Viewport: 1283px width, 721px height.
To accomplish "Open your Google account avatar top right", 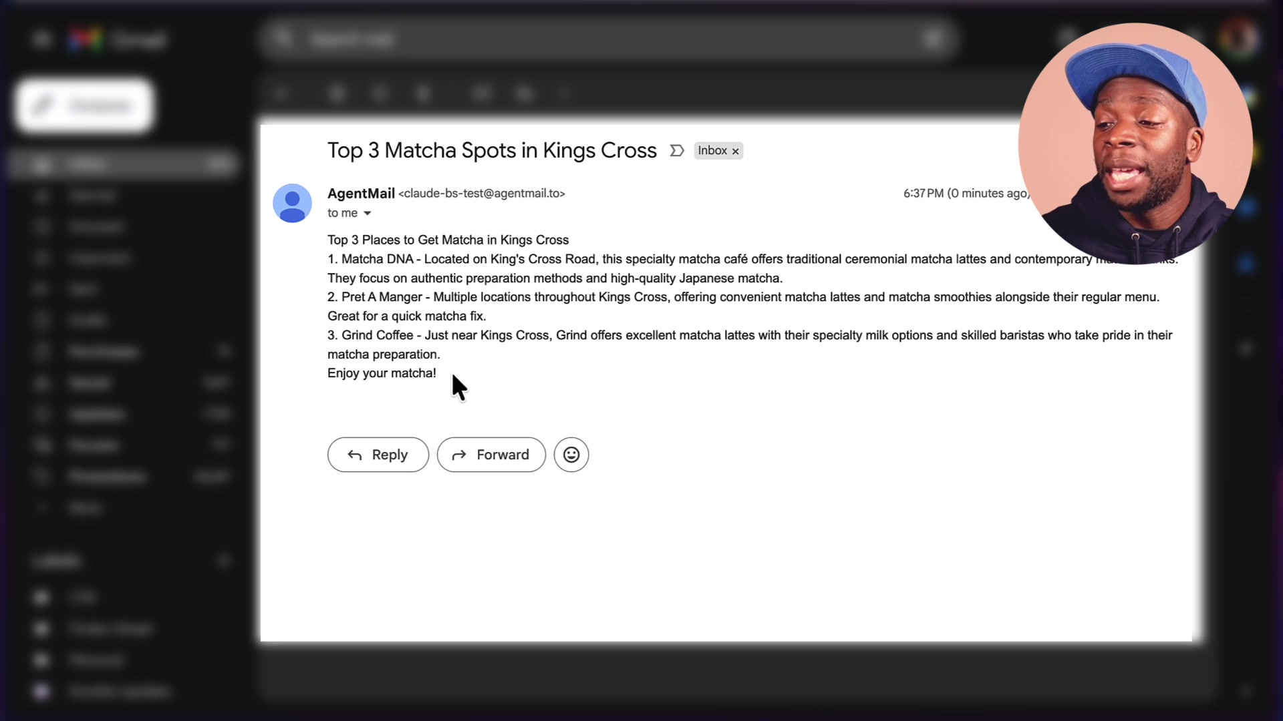I will [1241, 38].
